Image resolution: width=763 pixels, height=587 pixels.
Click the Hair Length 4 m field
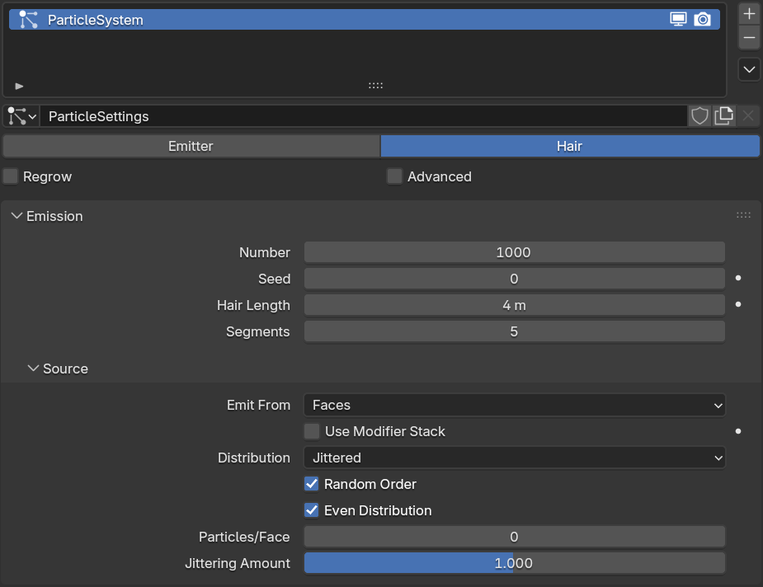click(515, 305)
